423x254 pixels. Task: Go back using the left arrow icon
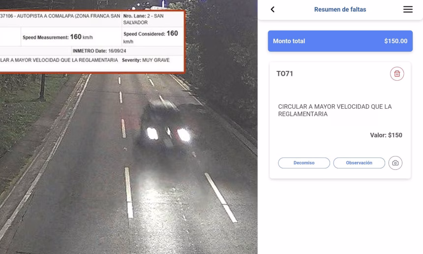click(x=272, y=9)
